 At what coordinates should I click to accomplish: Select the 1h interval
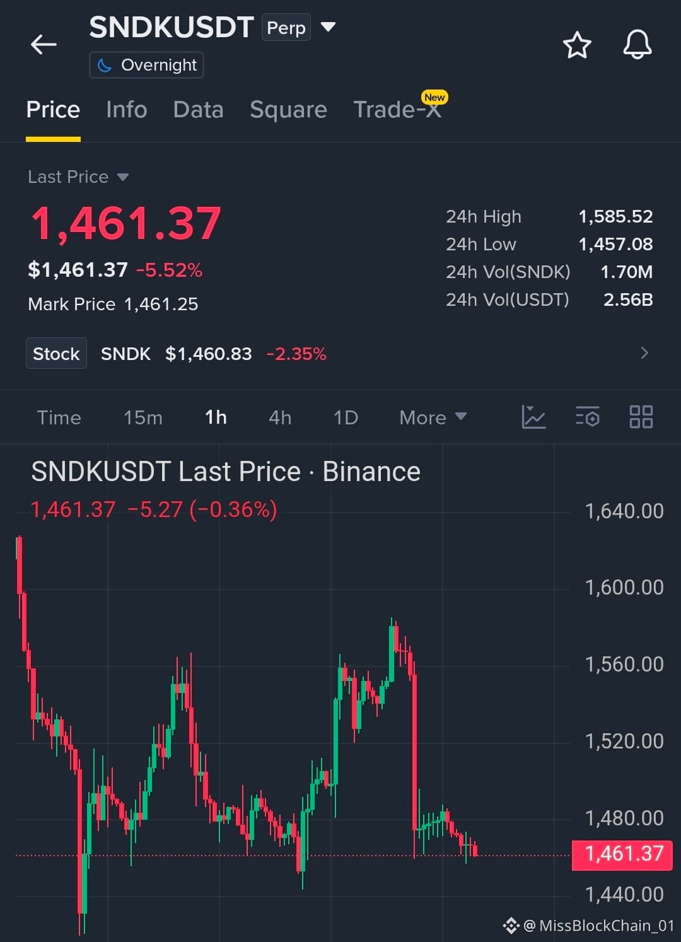pyautogui.click(x=216, y=417)
